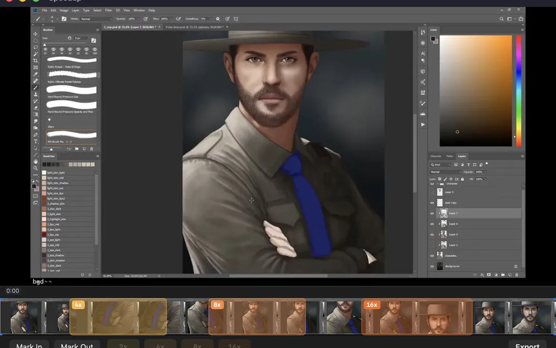Select the MA Brush No. 1-2 brush preset
Image resolution: width=556 pixels, height=348 pixels.
(x=72, y=137)
